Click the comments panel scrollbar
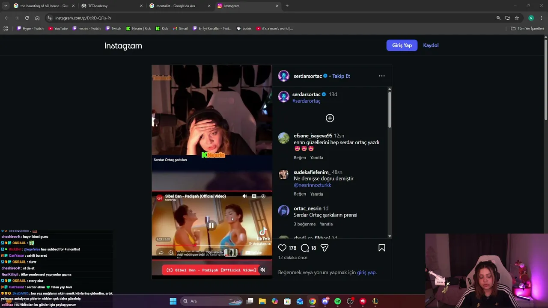 pyautogui.click(x=390, y=109)
